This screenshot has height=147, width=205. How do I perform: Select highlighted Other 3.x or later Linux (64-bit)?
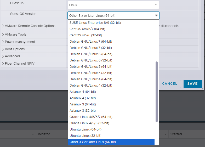pos(111,142)
